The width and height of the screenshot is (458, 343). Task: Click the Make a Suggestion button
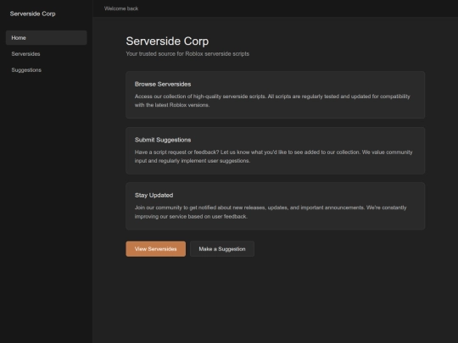tap(222, 249)
